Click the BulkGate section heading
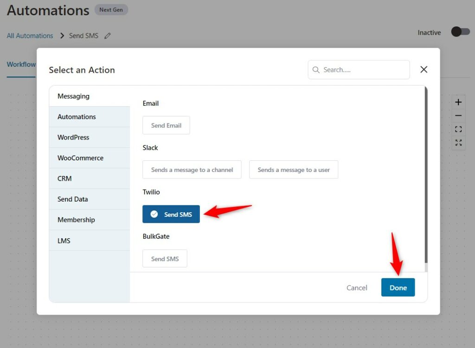 point(156,236)
